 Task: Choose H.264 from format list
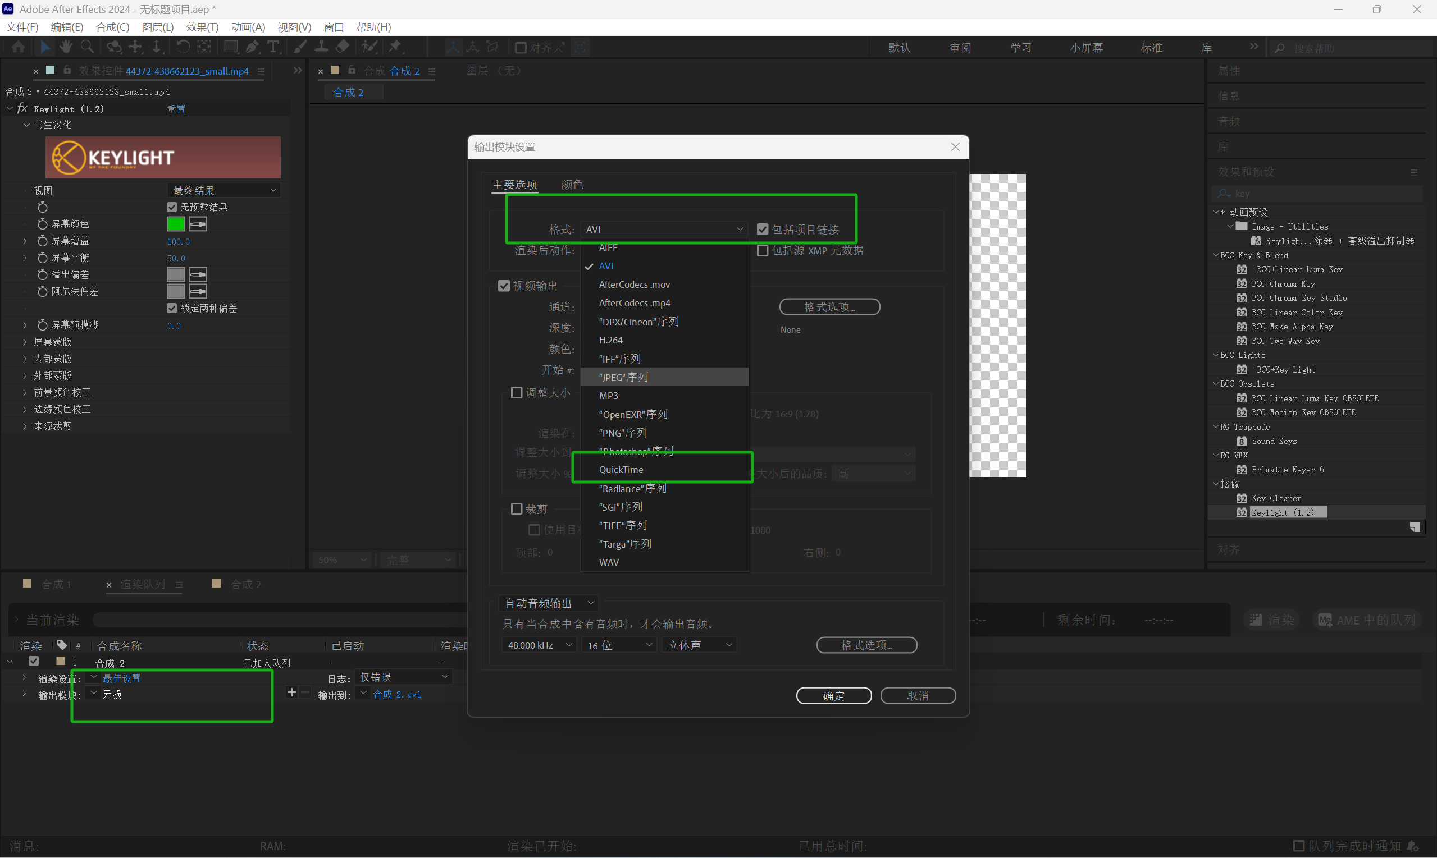[x=664, y=340]
